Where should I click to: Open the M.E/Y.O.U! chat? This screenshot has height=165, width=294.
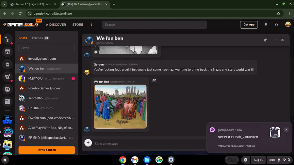coord(47,78)
